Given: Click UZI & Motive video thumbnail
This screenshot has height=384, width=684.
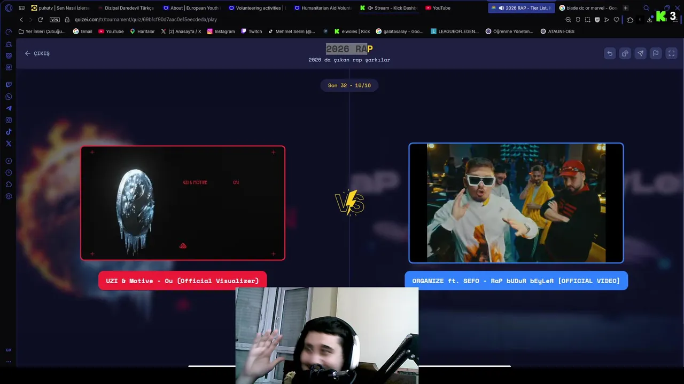Looking at the screenshot, I should coord(183,203).
